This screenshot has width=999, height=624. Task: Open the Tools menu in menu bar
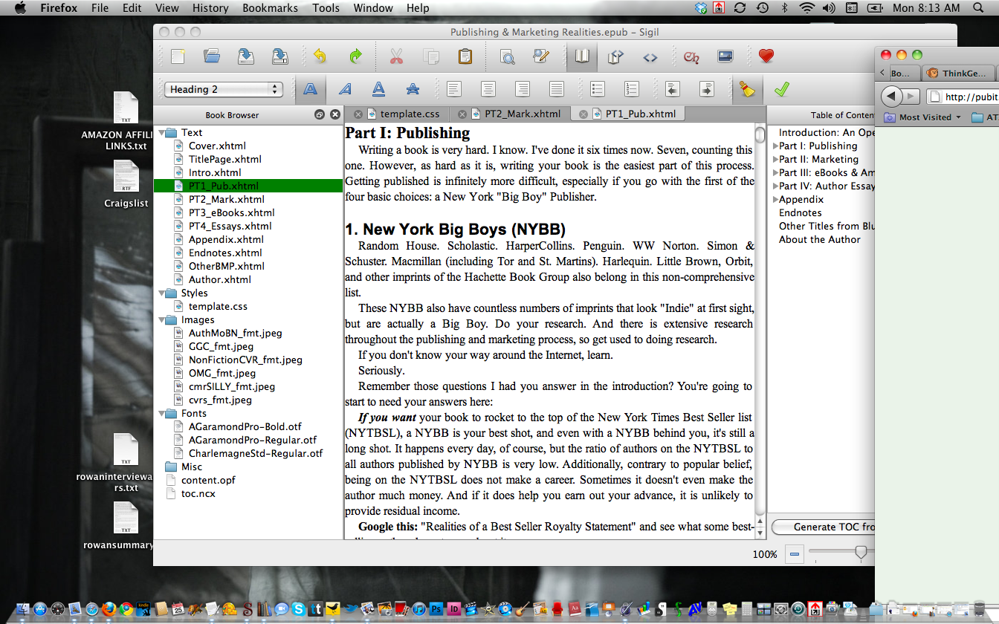pos(326,8)
